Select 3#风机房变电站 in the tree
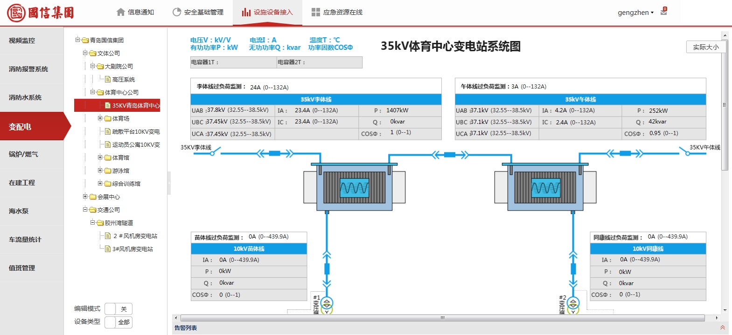The image size is (732, 335). pos(132,249)
